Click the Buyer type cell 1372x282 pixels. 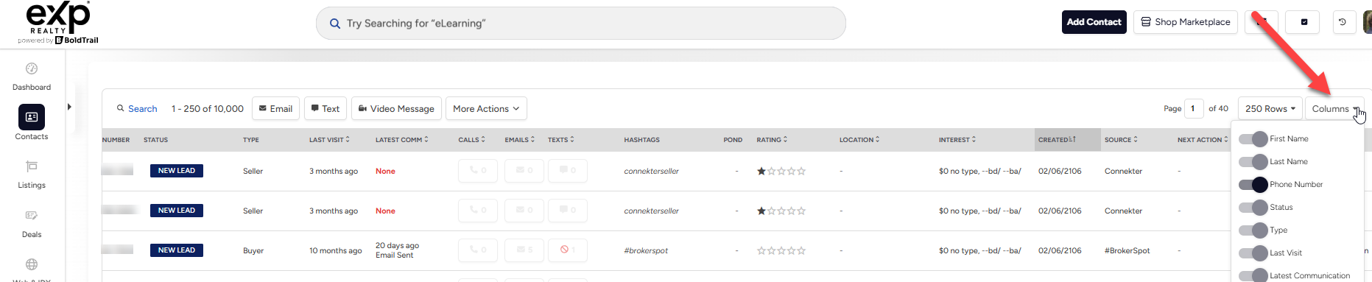[x=253, y=250]
